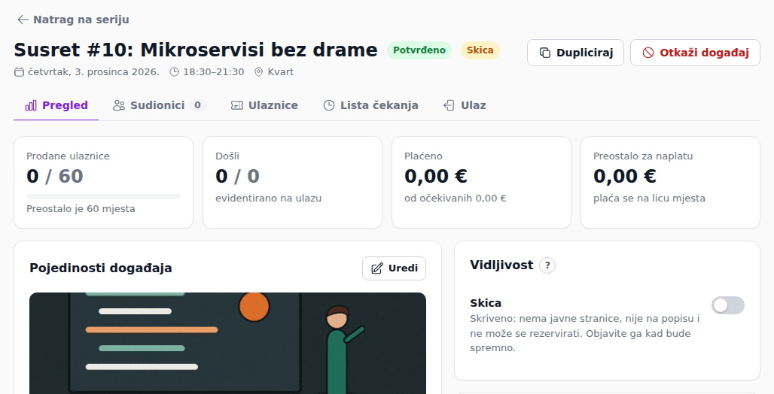Viewport: 774px width, 394px height.
Task: Click the Otkaži događaj button
Action: coord(695,53)
